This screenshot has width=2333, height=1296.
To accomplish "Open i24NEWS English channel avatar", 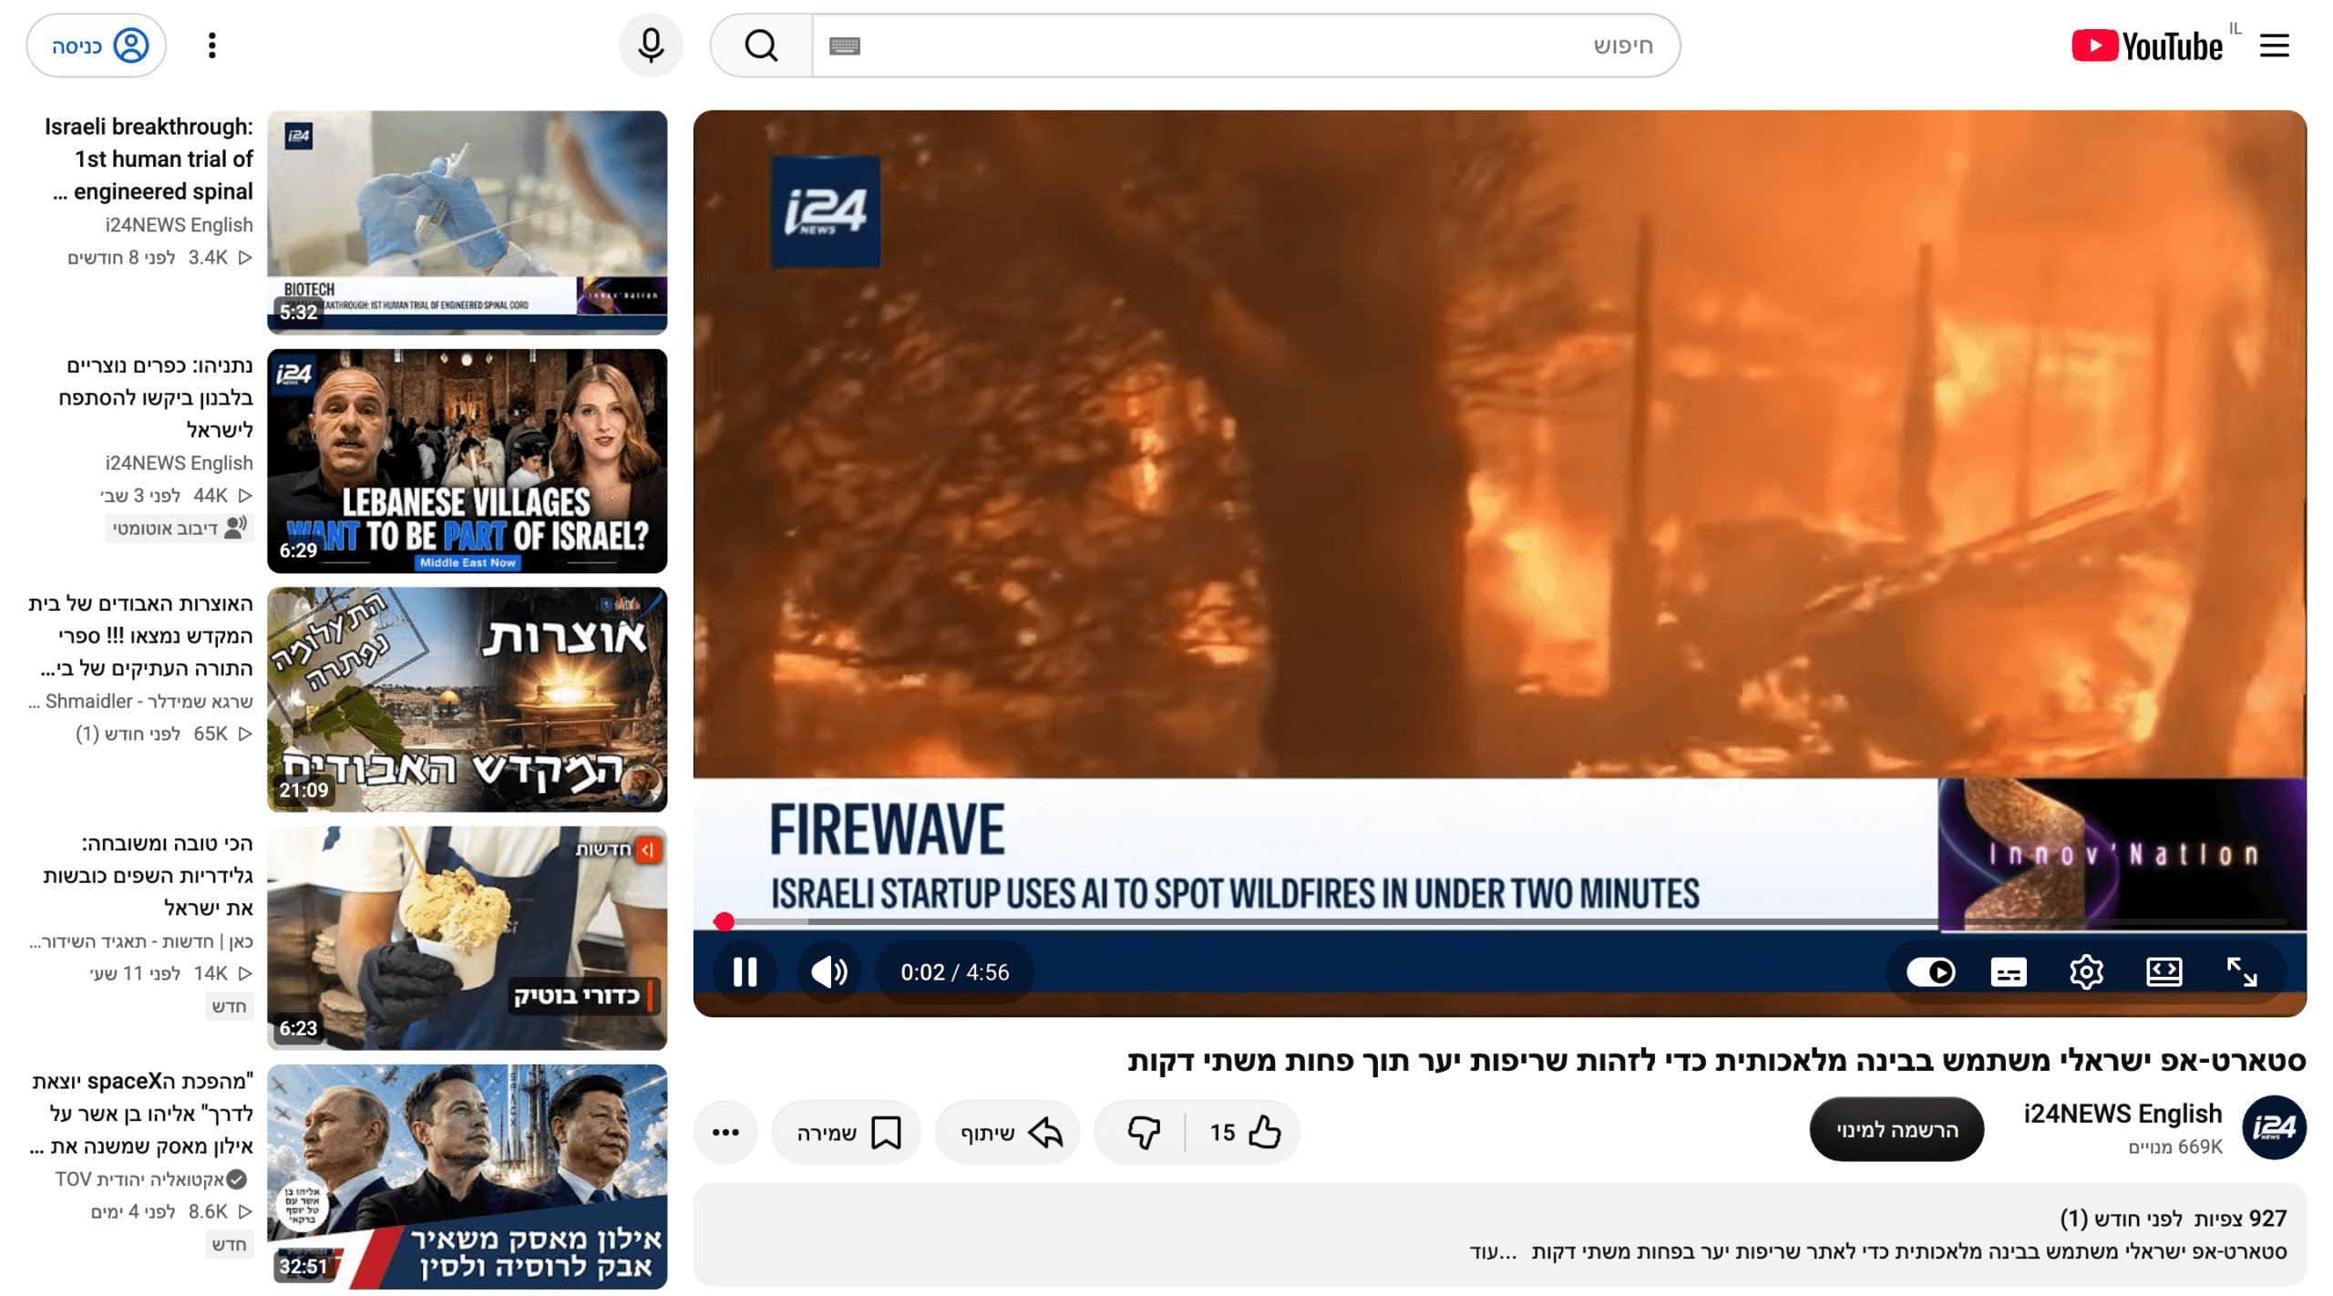I will pos(2273,1127).
